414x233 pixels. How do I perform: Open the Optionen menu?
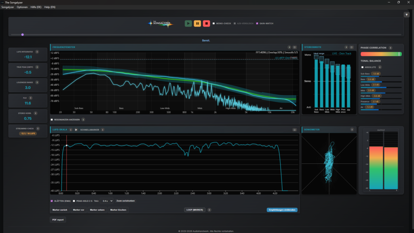22,7
